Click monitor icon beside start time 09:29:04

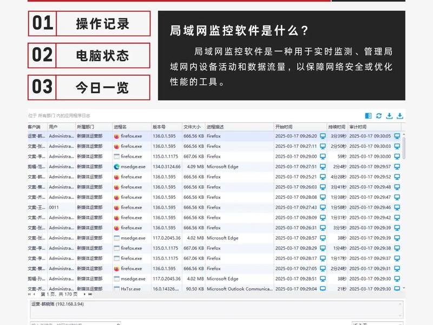(323, 289)
